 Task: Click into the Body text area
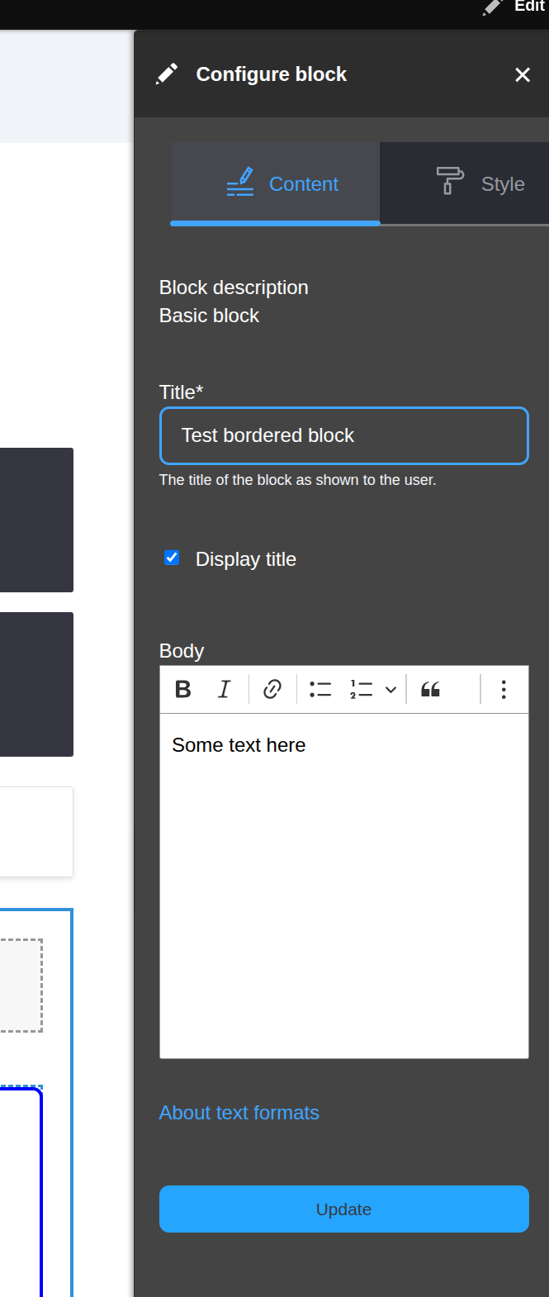343,884
